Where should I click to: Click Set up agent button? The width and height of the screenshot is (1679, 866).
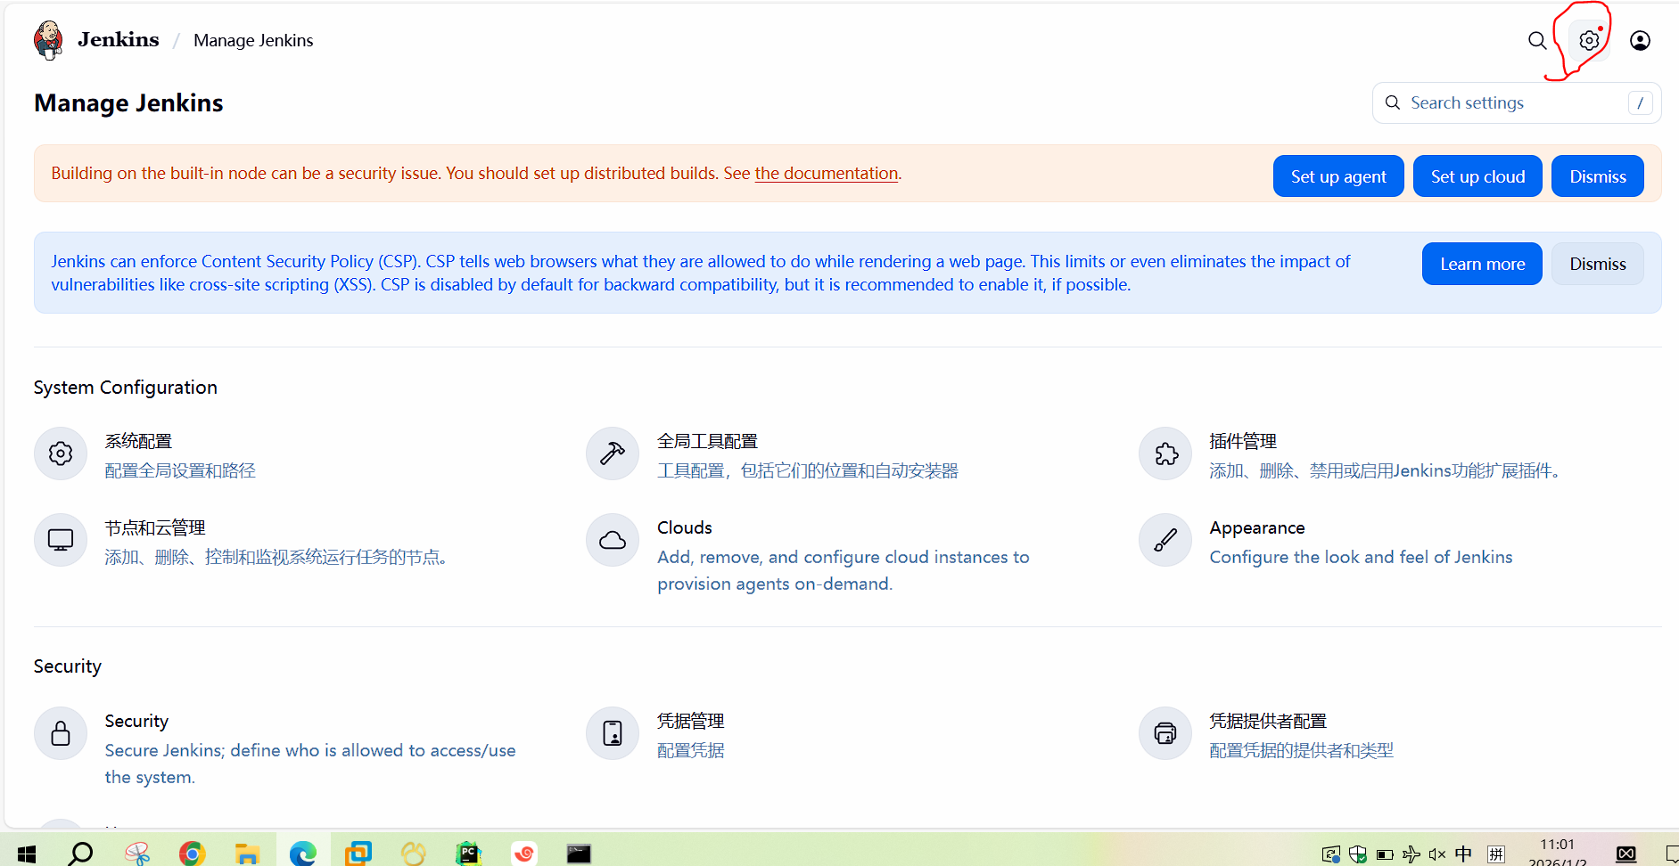(x=1338, y=176)
